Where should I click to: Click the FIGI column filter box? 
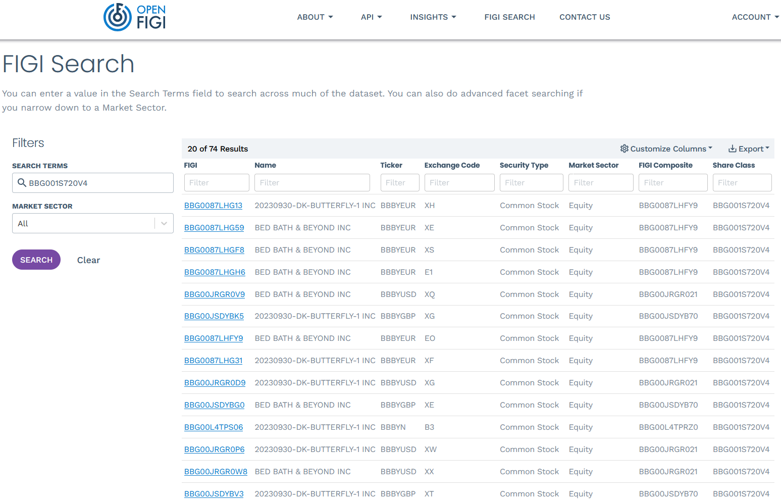217,182
